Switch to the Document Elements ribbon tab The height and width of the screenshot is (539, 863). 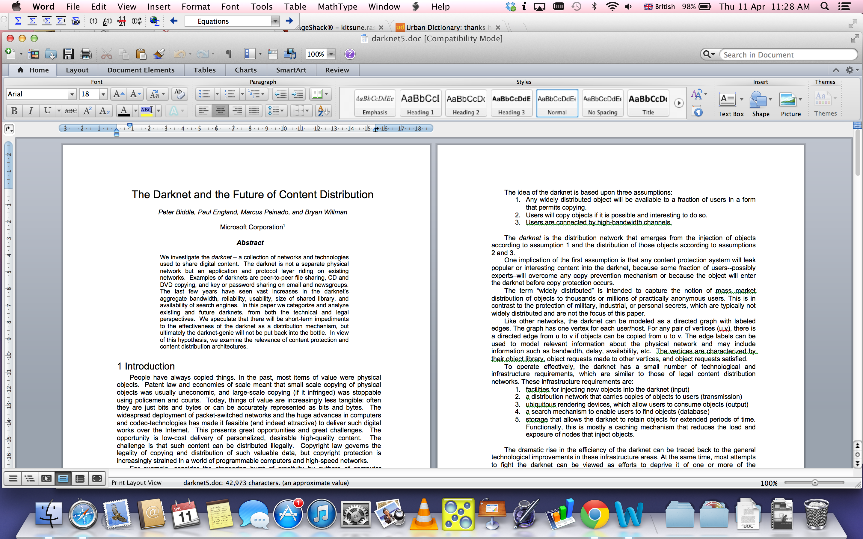[141, 70]
